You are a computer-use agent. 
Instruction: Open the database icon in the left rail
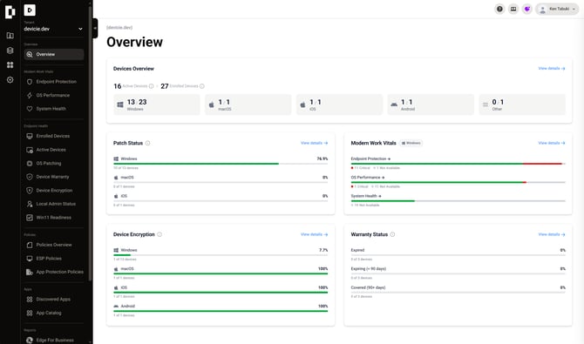point(10,51)
